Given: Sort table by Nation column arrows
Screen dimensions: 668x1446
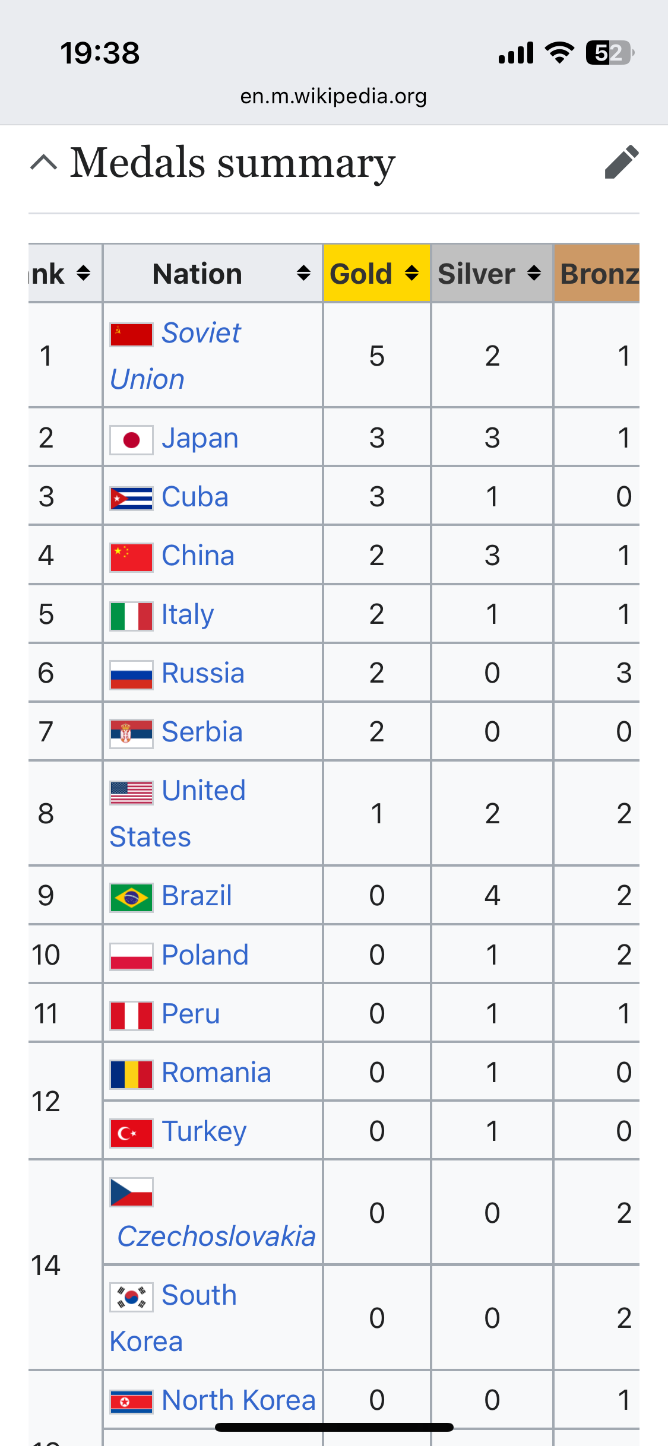Looking at the screenshot, I should 303,273.
